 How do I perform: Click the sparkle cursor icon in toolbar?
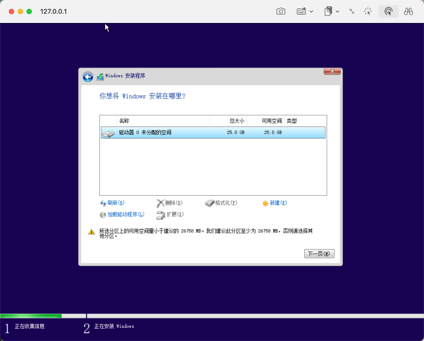(x=367, y=11)
